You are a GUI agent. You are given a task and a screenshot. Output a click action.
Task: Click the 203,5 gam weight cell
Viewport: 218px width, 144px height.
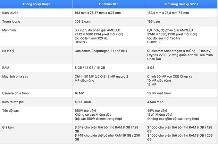[83, 22]
